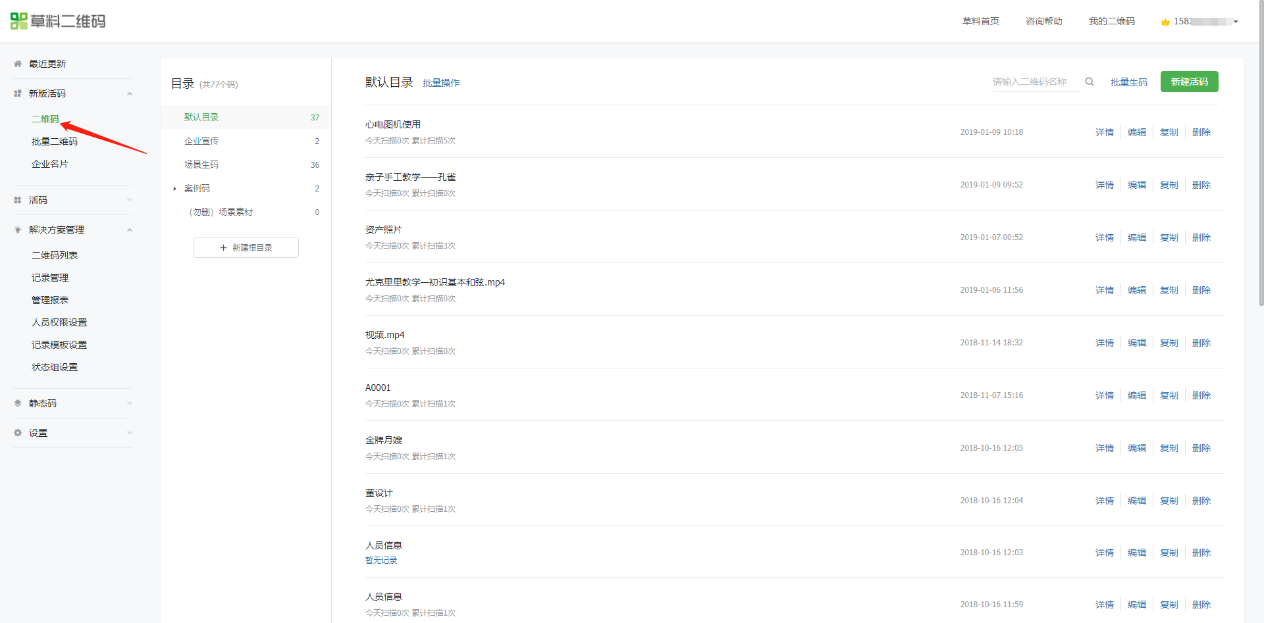Expand the 设置 section chevron

[x=130, y=433]
